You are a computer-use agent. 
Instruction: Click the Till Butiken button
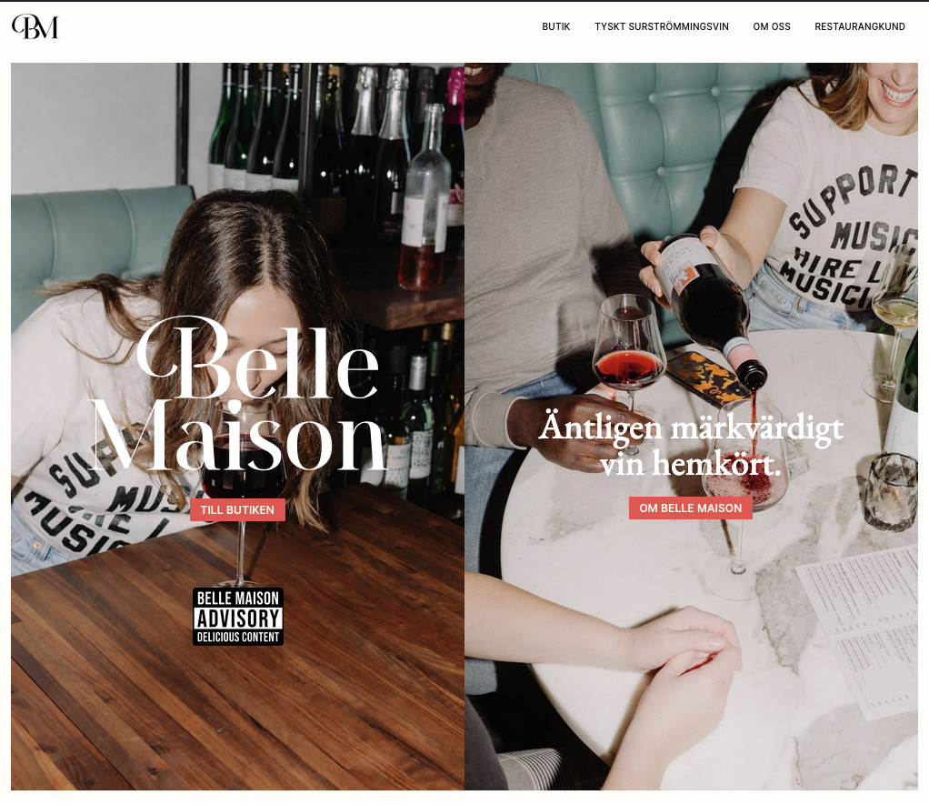pyautogui.click(x=237, y=509)
